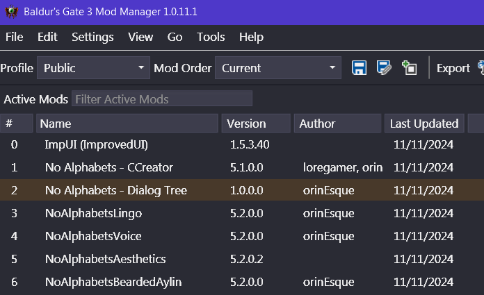The image size is (484, 295).
Task: Open the Edit menu
Action: (47, 37)
